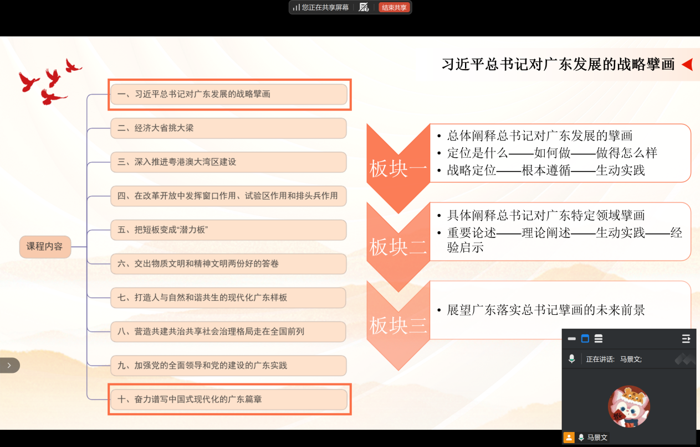Toggle the annotation icon in the sharing bar
This screenshot has width=700, height=447.
coord(364,7)
